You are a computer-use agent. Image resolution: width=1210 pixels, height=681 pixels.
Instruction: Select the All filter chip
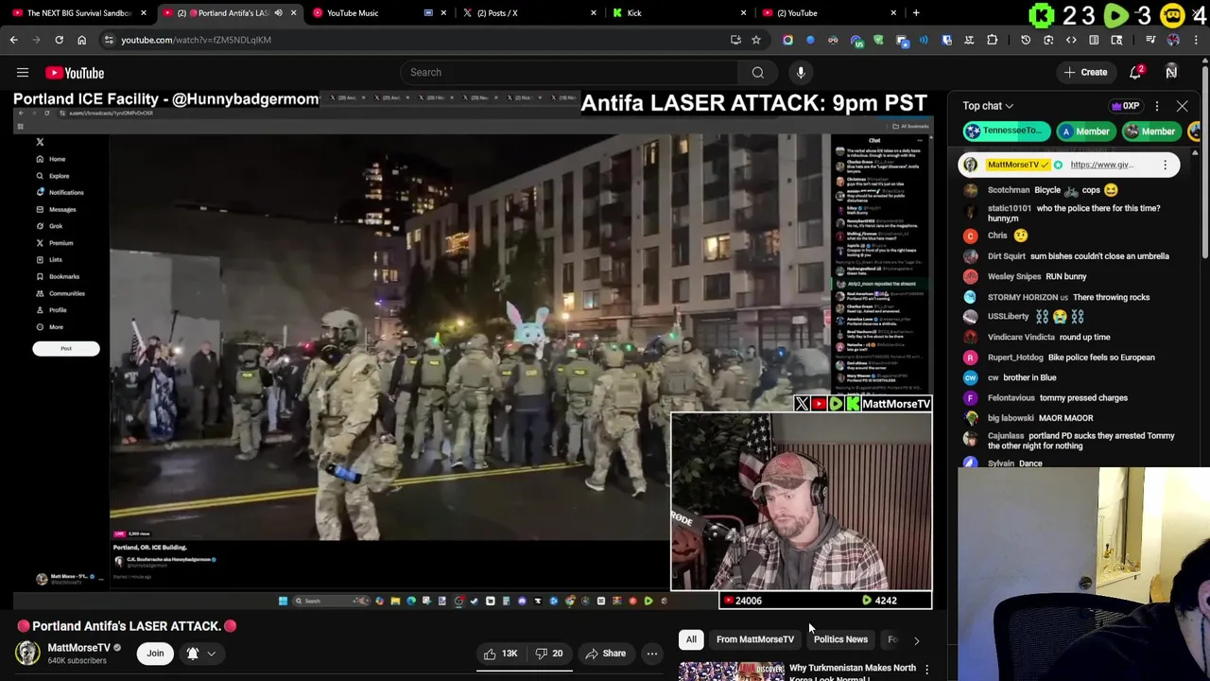coord(691,639)
